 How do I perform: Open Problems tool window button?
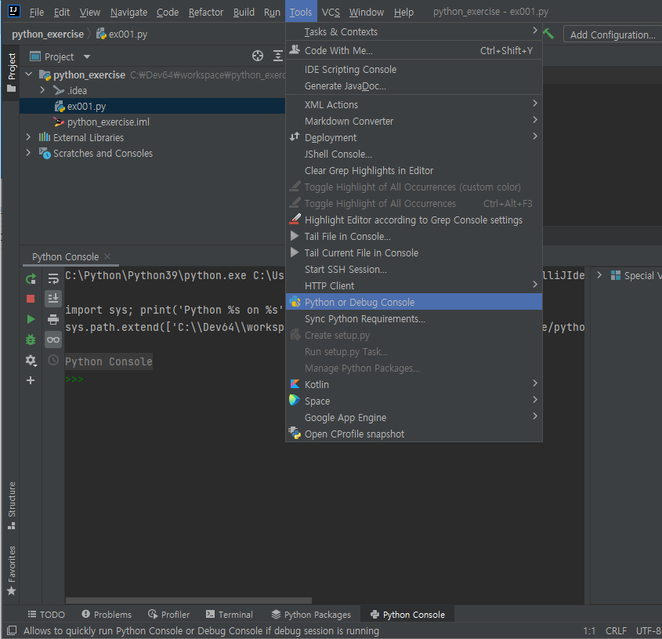click(107, 615)
